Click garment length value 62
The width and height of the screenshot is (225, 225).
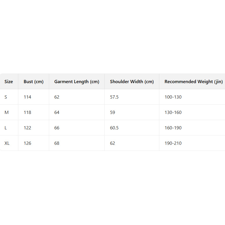click(x=57, y=97)
